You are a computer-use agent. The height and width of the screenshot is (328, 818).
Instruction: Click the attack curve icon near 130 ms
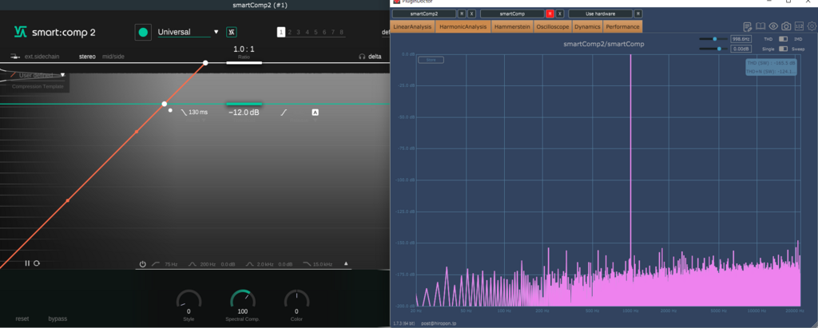184,112
